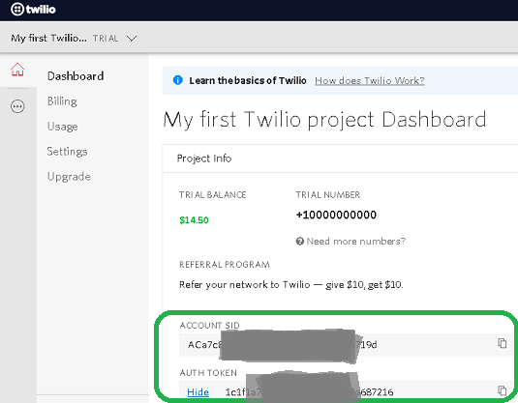Open the home dashboard icon in sidebar
Viewport: 518px width, 403px height.
click(x=17, y=70)
